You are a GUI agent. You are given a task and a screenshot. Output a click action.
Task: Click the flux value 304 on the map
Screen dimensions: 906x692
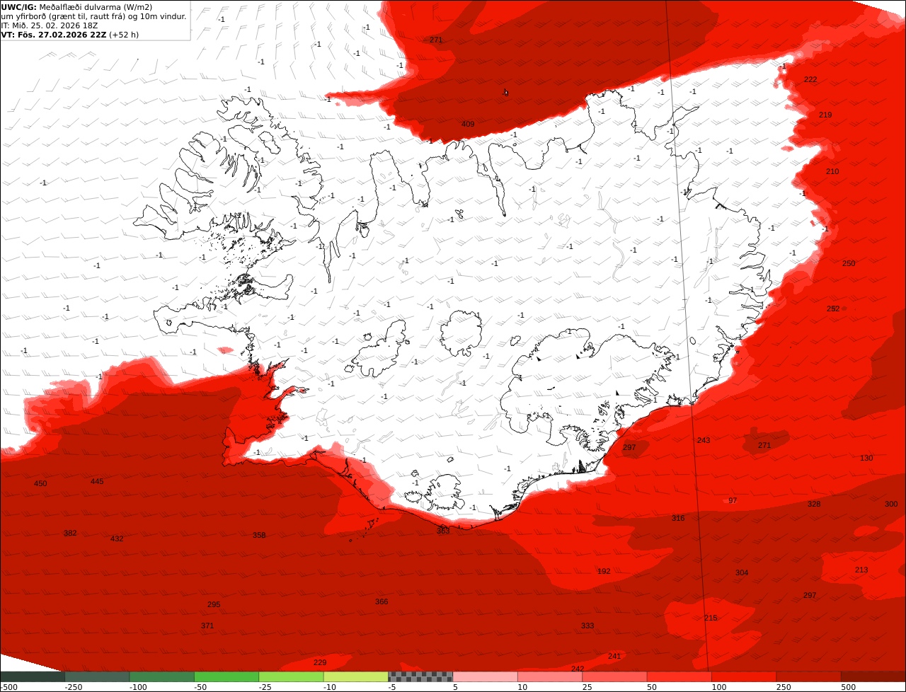click(x=742, y=572)
